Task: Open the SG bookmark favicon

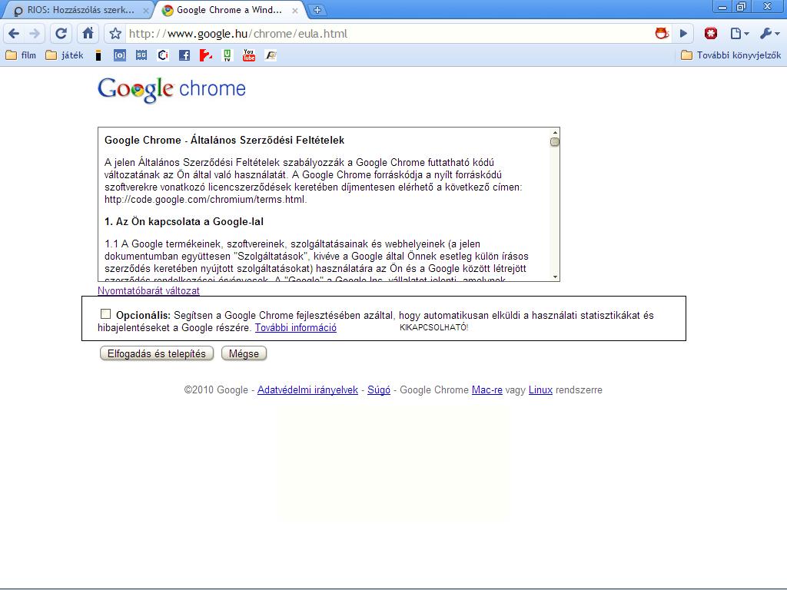Action: (141, 55)
